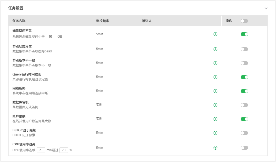Add recipient for Query运行时间过长 task
The width and height of the screenshot is (276, 162).
tap(215, 77)
